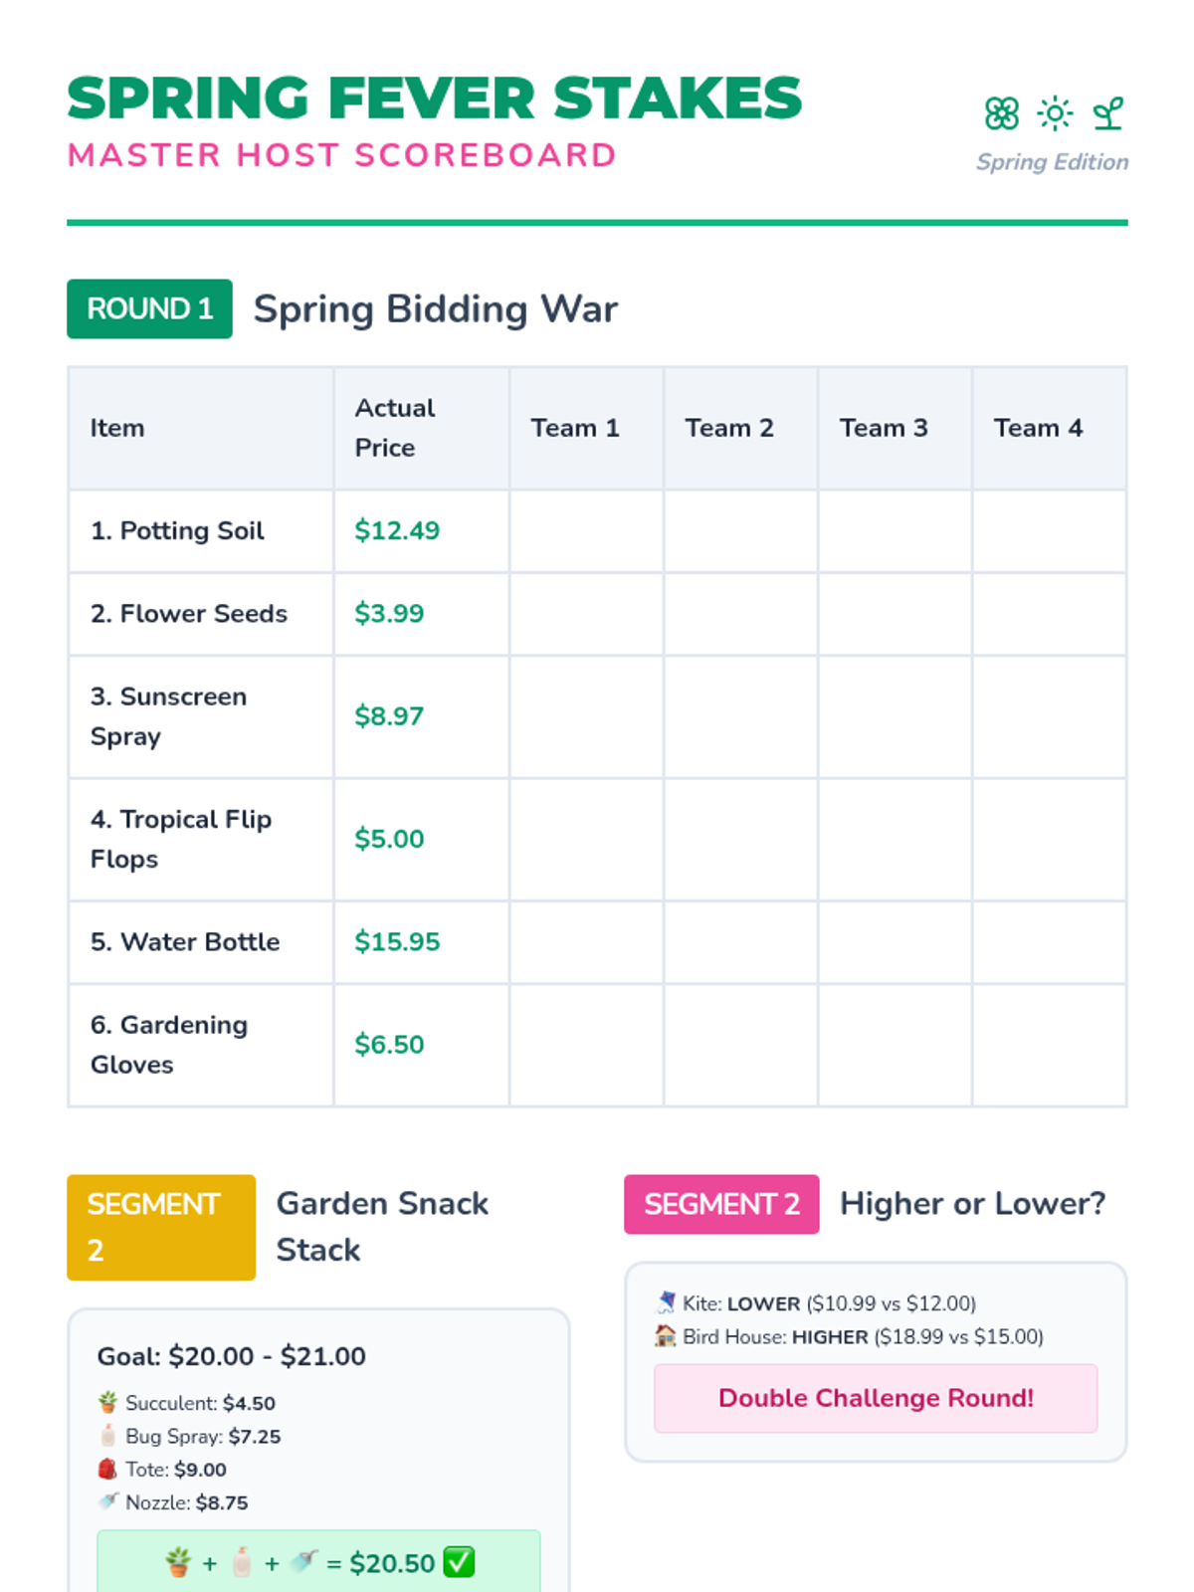Click the $12.49 Potting Soil price
The image size is (1194, 1592).
pos(397,530)
